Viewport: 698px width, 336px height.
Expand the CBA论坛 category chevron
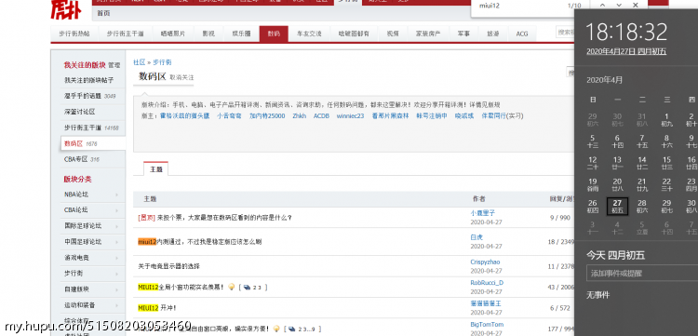(x=116, y=210)
